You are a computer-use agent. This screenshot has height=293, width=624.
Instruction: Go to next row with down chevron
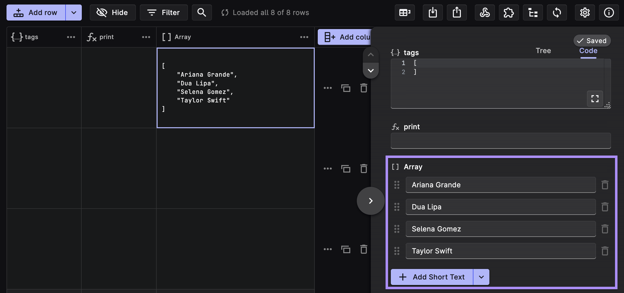click(x=371, y=71)
